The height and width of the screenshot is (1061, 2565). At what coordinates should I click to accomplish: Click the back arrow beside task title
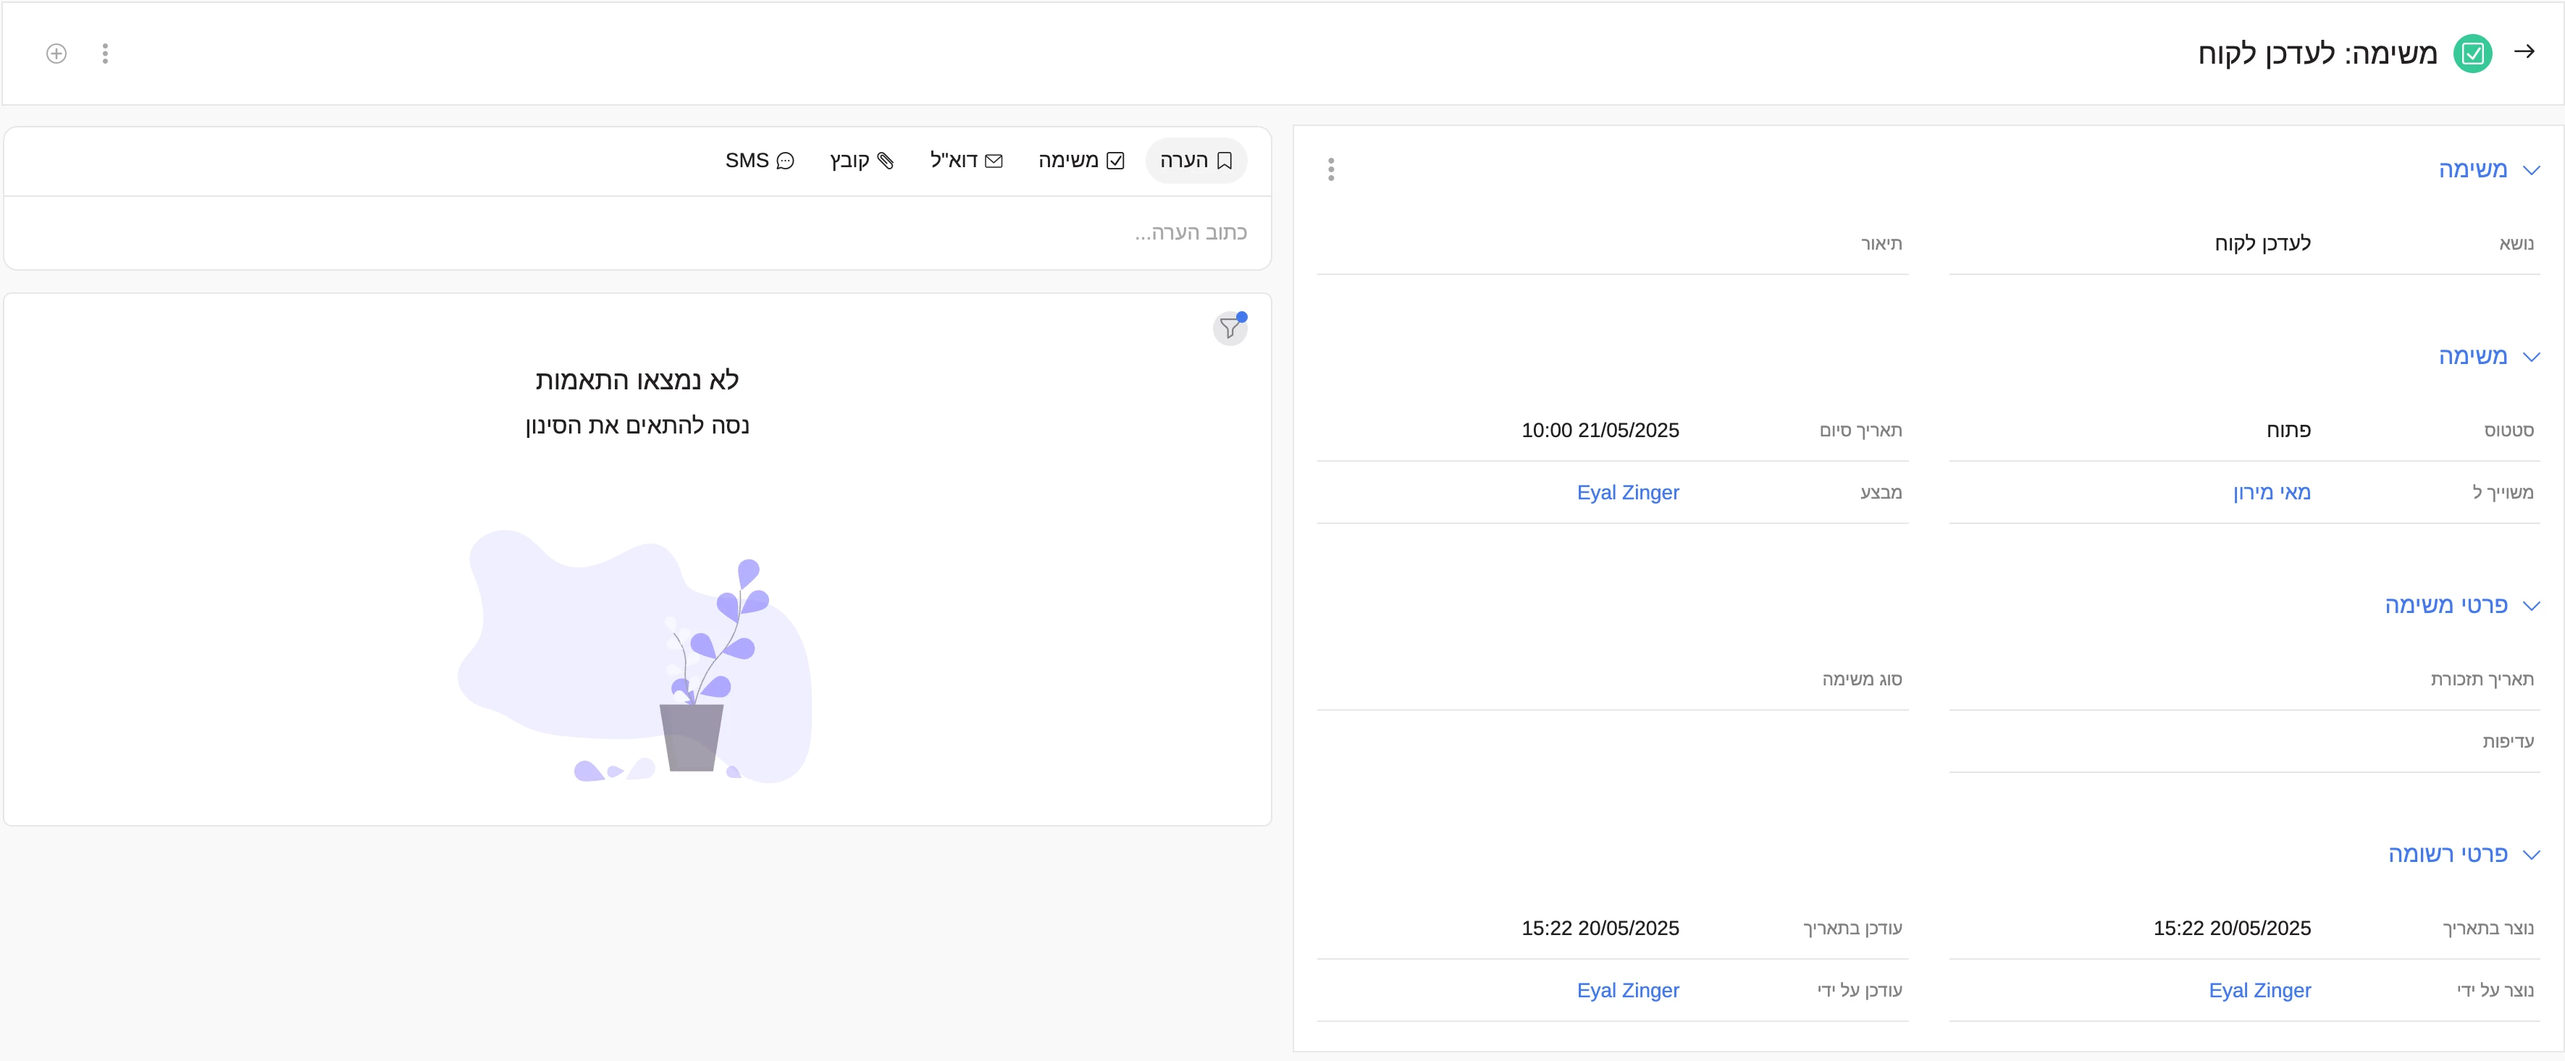(2523, 52)
